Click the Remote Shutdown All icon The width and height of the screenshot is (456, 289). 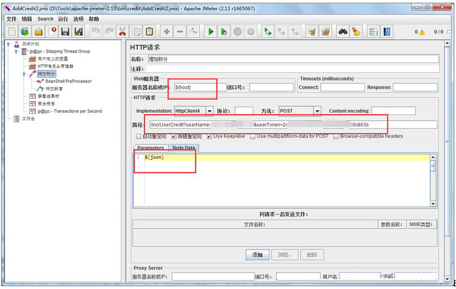point(295,31)
